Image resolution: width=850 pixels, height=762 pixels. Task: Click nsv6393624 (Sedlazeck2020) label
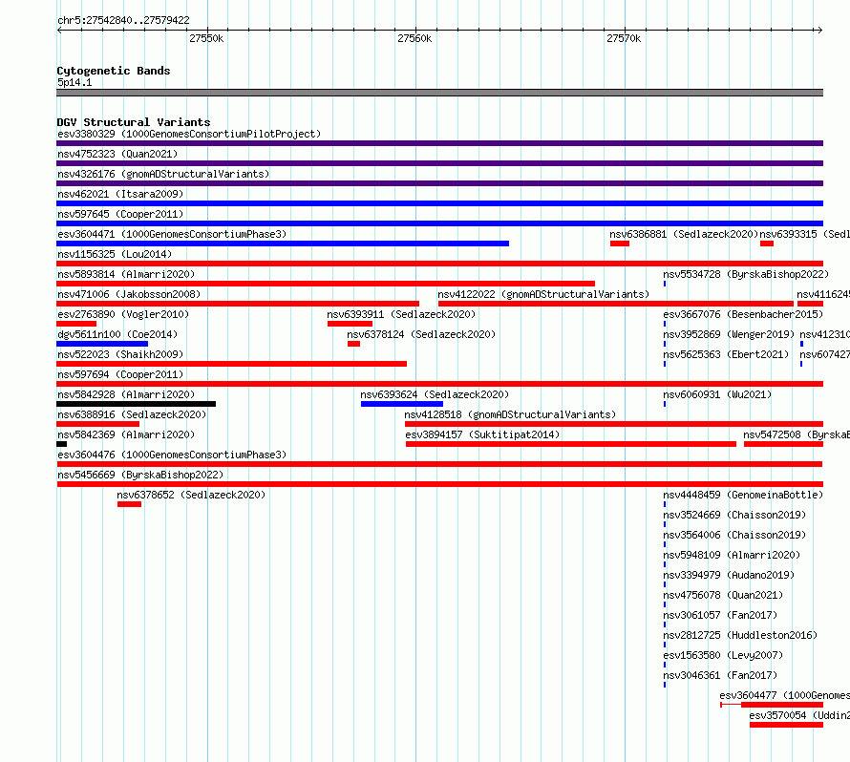(x=435, y=394)
